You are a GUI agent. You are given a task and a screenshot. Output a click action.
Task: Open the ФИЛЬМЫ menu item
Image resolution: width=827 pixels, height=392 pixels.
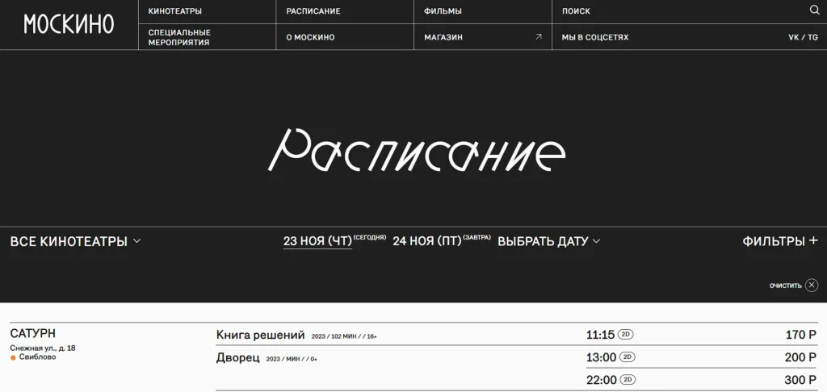point(443,11)
